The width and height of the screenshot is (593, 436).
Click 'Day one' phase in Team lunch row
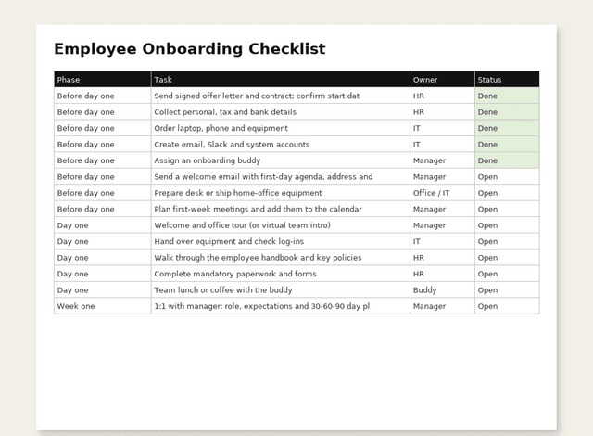[x=103, y=290]
